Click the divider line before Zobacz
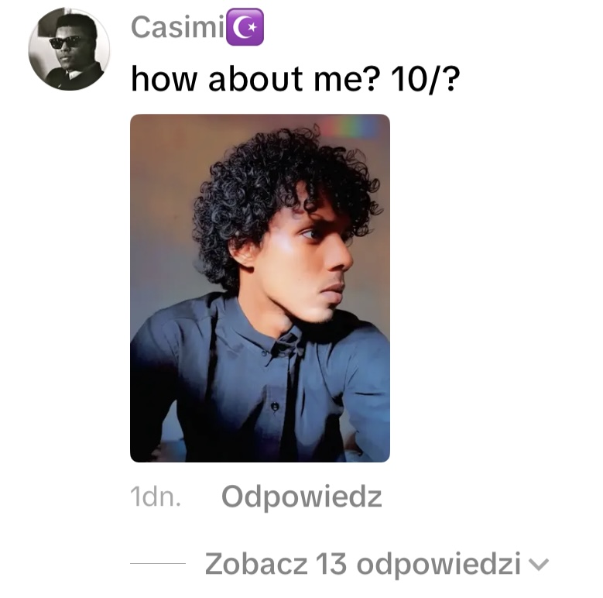The image size is (603, 598). point(158,563)
